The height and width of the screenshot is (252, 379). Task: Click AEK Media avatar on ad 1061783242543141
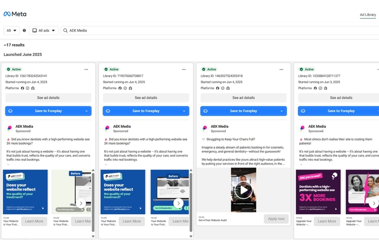click(9, 128)
